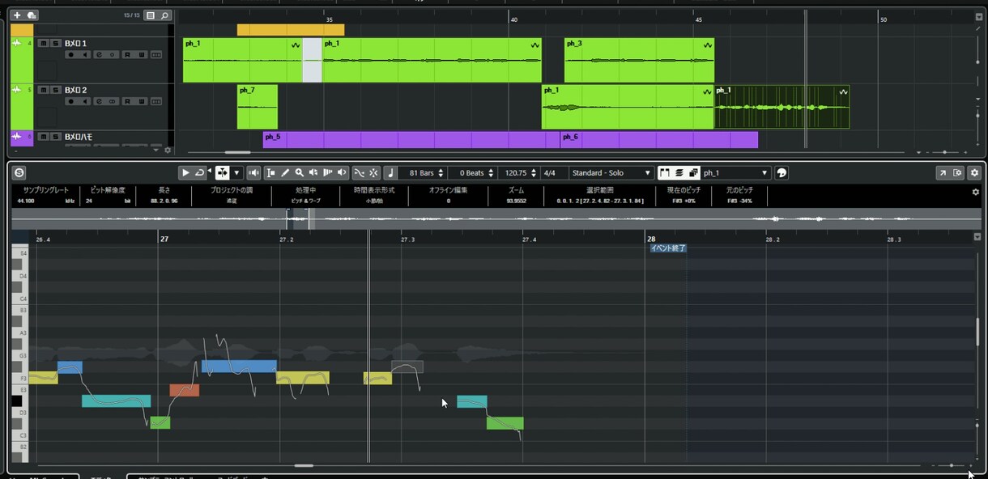Adjust the 81 Bars stepper
Image resolution: width=988 pixels, height=479 pixels.
[x=441, y=172]
